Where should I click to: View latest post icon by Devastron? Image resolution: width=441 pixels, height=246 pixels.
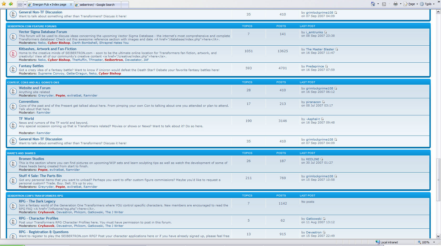(x=324, y=232)
